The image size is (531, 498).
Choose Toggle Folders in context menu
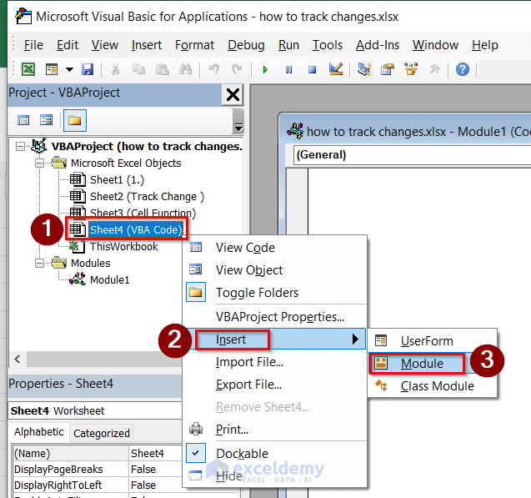275,292
